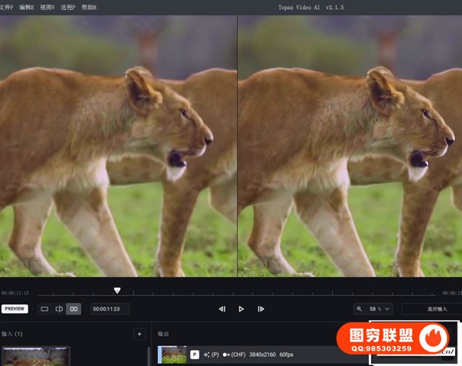This screenshot has height=366, width=462.
Task: Click the PREVIEW button
Action: (x=15, y=309)
